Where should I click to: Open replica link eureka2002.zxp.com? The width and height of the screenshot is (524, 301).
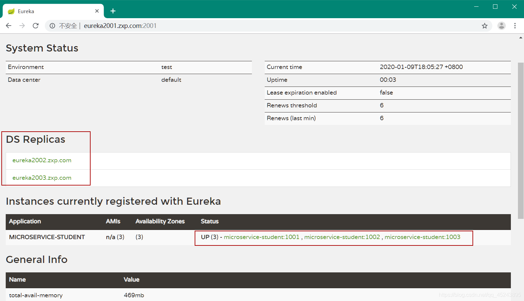(x=42, y=160)
